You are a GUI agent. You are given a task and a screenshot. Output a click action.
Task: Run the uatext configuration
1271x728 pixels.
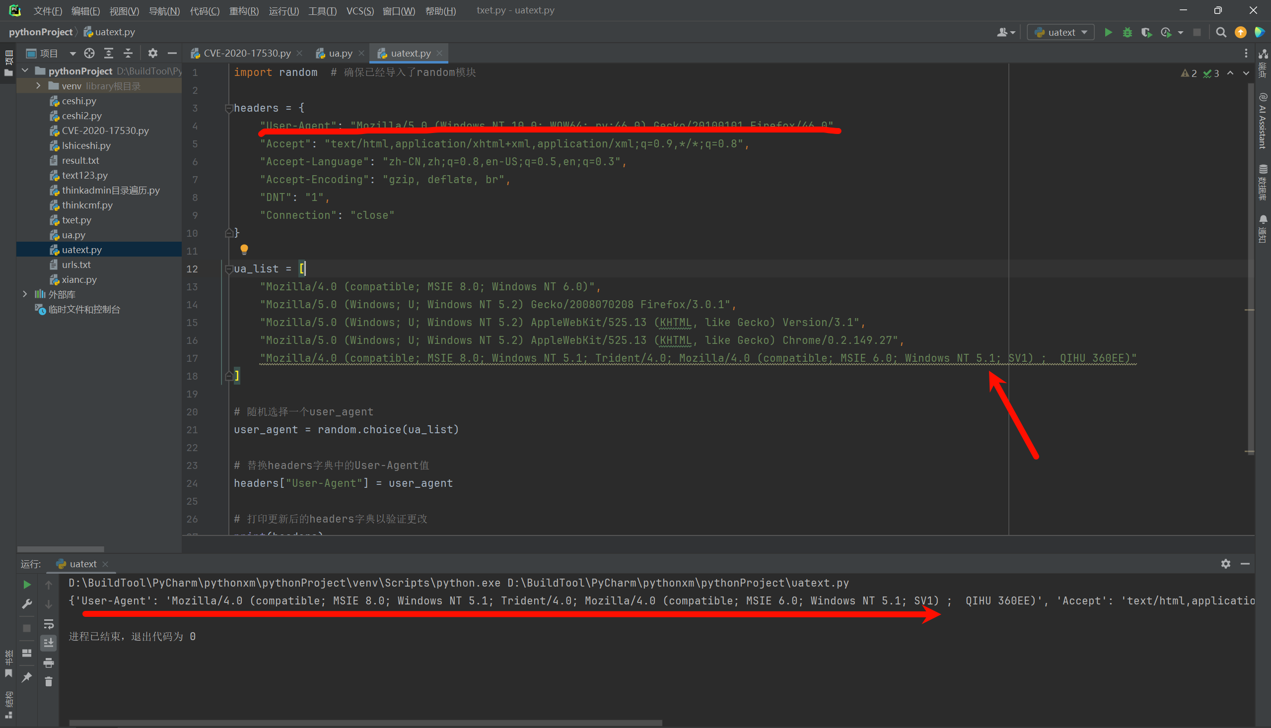click(x=1108, y=32)
